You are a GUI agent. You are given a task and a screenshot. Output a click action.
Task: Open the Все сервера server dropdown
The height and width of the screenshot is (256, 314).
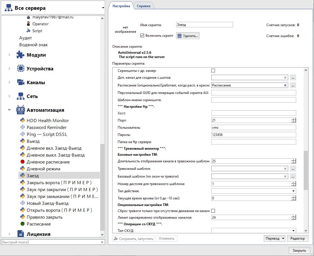tap(103, 8)
